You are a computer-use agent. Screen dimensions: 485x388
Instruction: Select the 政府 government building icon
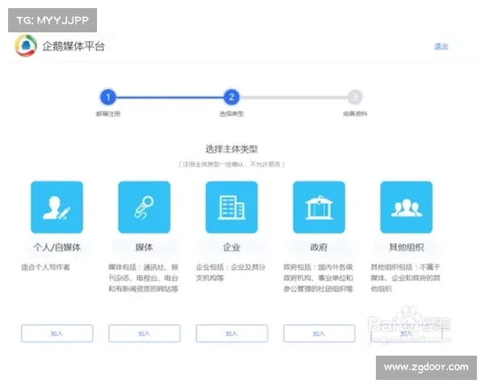click(x=319, y=207)
